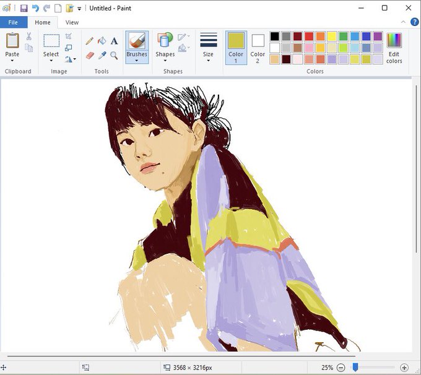421x375 pixels.
Task: Click the Resize icon in Image group
Action: coord(69,48)
